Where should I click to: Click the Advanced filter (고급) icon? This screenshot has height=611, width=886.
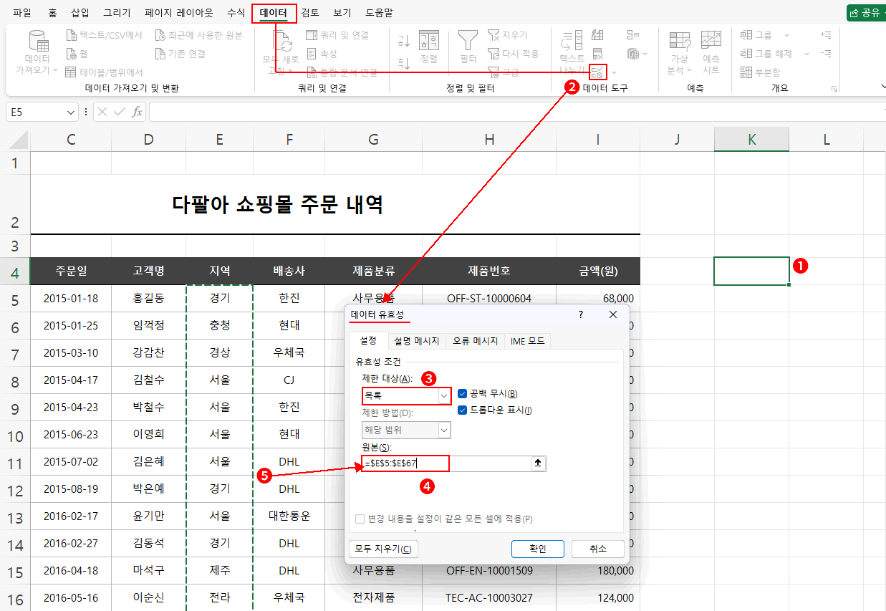coord(493,72)
